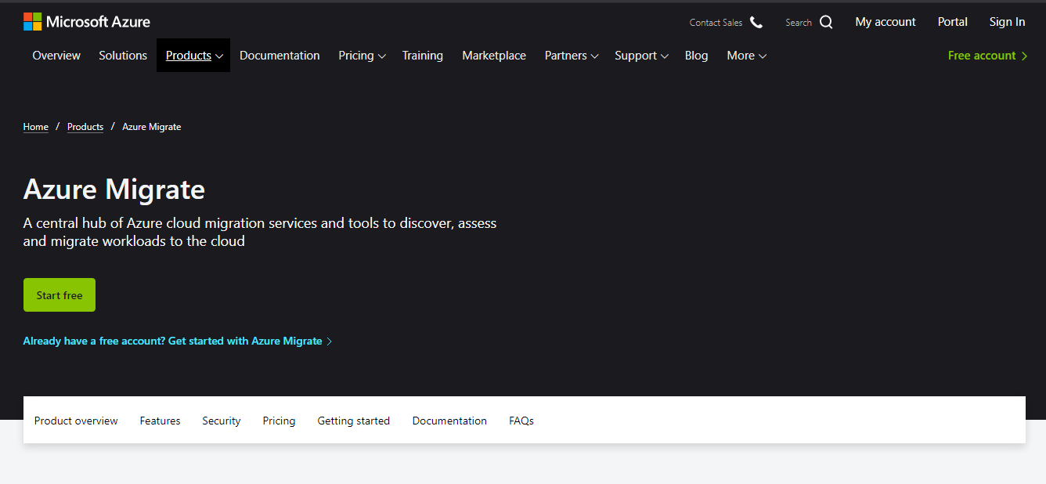Screen dimensions: 1046x484
Task: Expand the Products dropdown menu
Action: click(193, 56)
